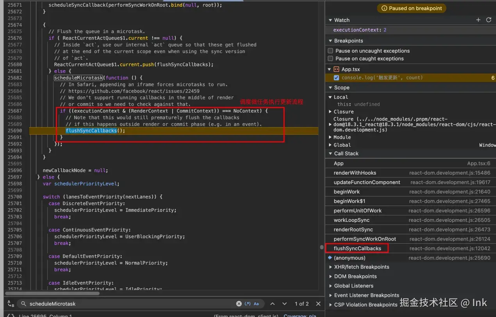Click the Paused on breakpoint badge

coord(411,8)
